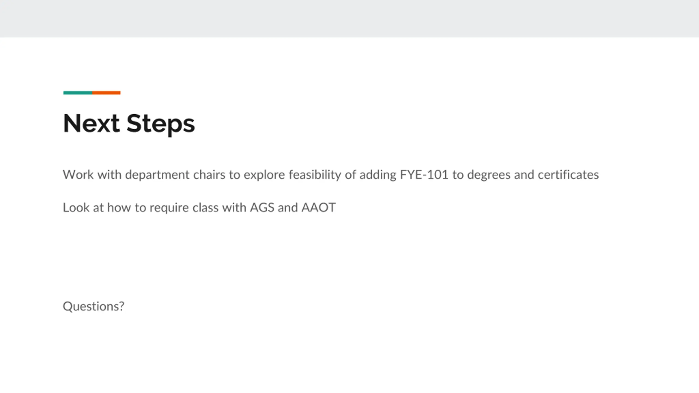Click the word "AGS" in the second line
Screen dimensions: 699x393
(x=262, y=208)
